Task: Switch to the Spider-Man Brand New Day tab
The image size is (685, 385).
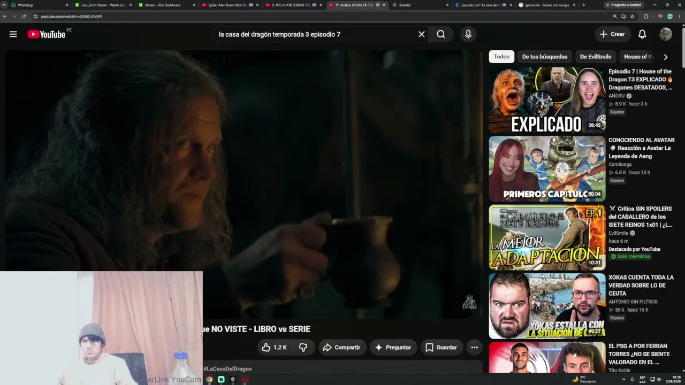Action: point(230,5)
